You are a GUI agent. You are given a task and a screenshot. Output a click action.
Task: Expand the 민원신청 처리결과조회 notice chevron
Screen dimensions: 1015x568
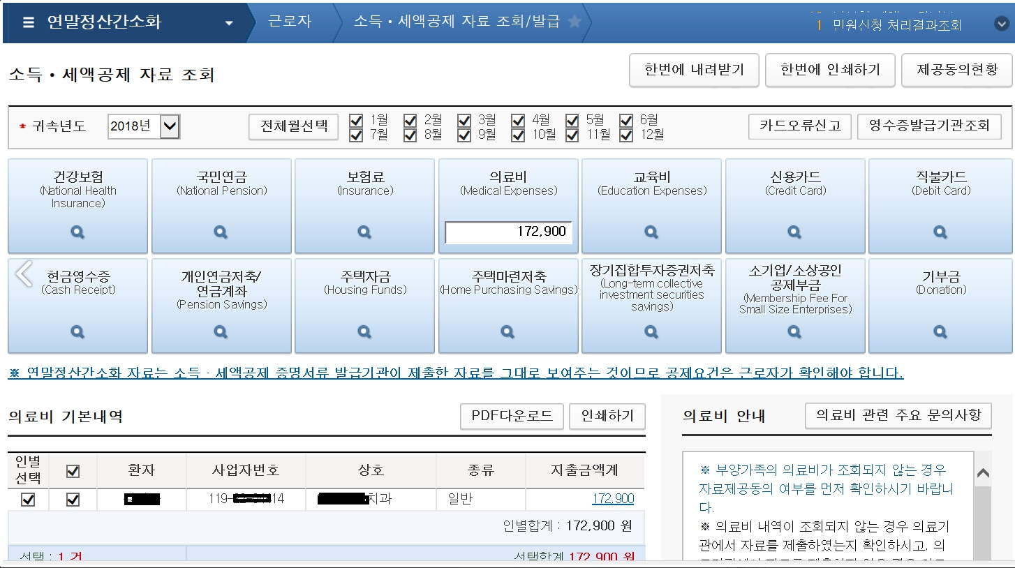pos(1001,24)
